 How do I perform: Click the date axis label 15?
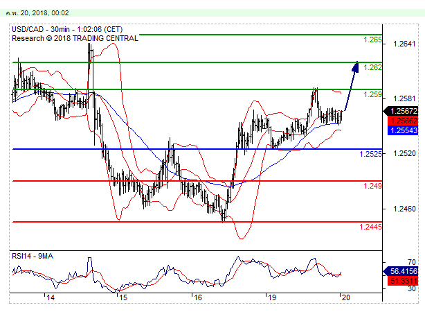click(123, 297)
